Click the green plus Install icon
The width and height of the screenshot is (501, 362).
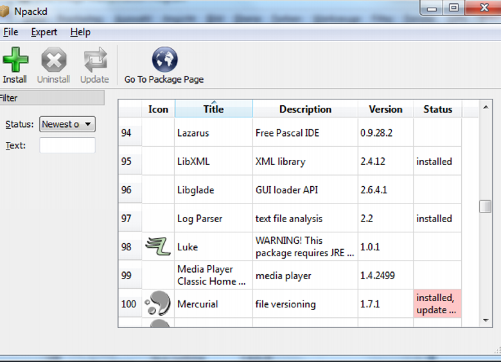(15, 61)
